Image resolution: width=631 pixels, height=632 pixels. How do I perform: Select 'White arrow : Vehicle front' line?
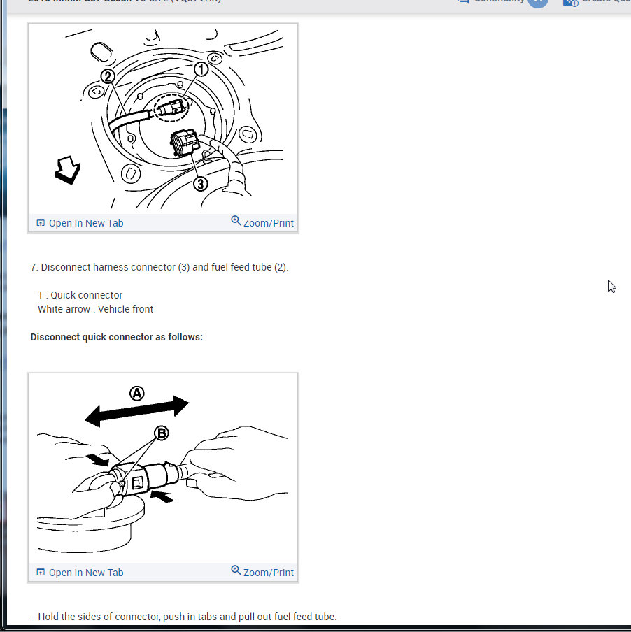(96, 309)
